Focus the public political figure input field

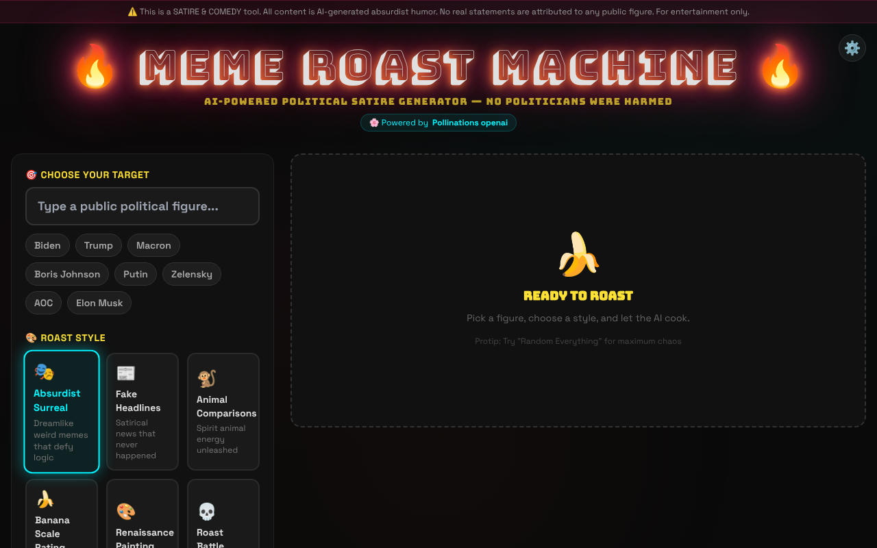(143, 206)
